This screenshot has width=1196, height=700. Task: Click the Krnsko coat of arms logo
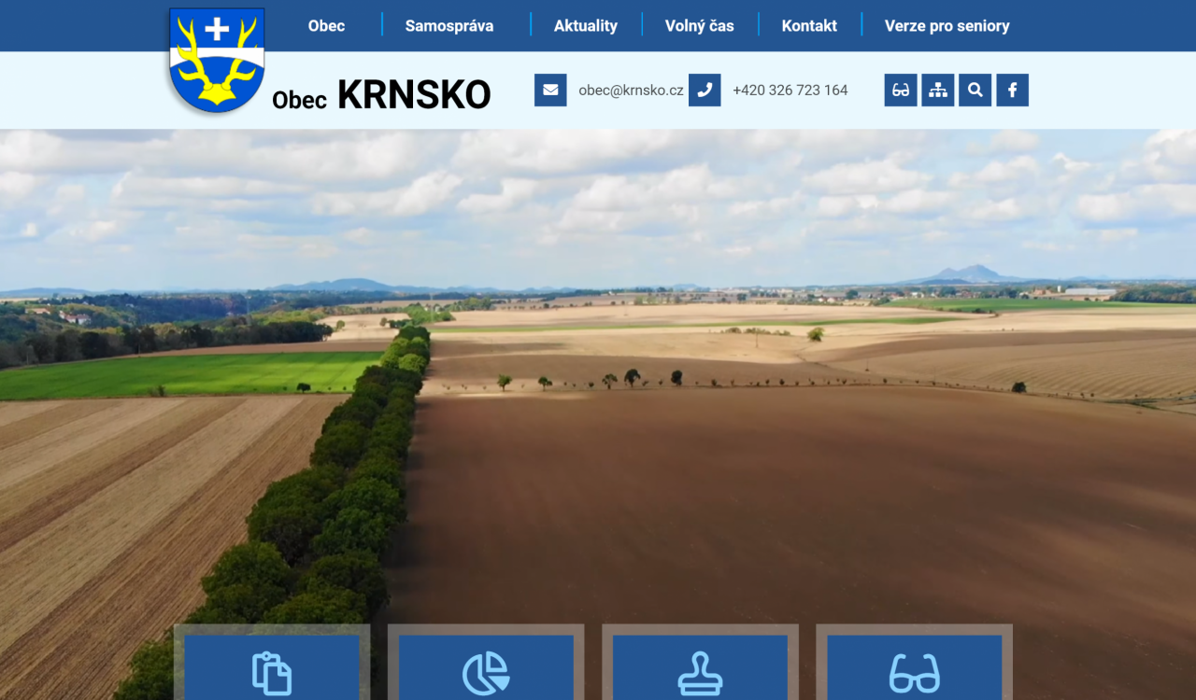217,61
